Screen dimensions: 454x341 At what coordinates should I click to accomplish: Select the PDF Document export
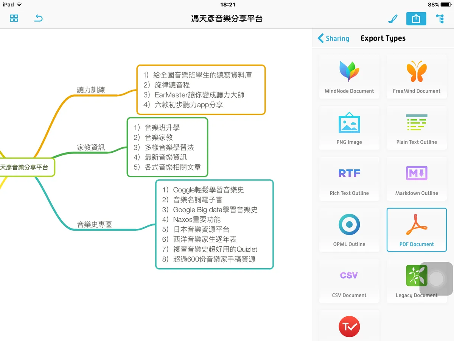(417, 230)
